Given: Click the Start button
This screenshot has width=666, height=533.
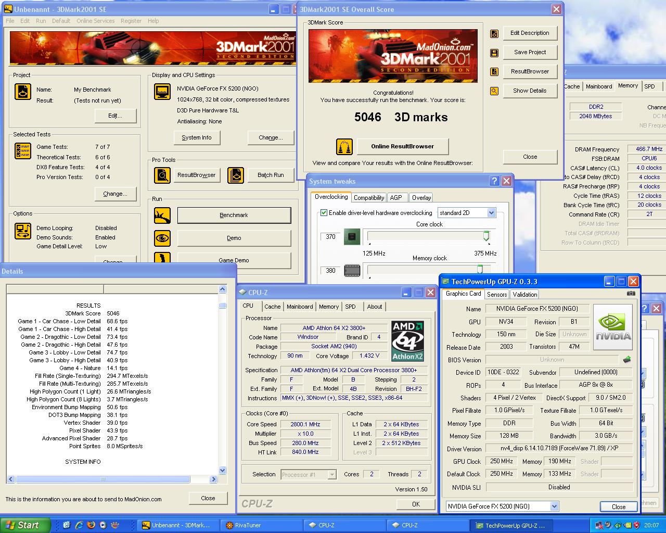Looking at the screenshot, I should click(x=25, y=525).
